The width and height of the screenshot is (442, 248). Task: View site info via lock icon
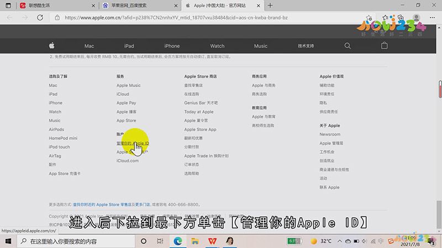[x=57, y=18]
